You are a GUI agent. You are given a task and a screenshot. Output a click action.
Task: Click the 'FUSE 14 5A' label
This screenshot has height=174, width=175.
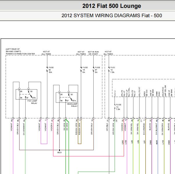pos(85,70)
